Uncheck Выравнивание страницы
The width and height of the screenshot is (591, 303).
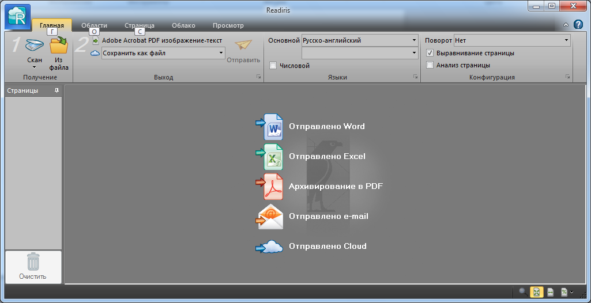(430, 53)
